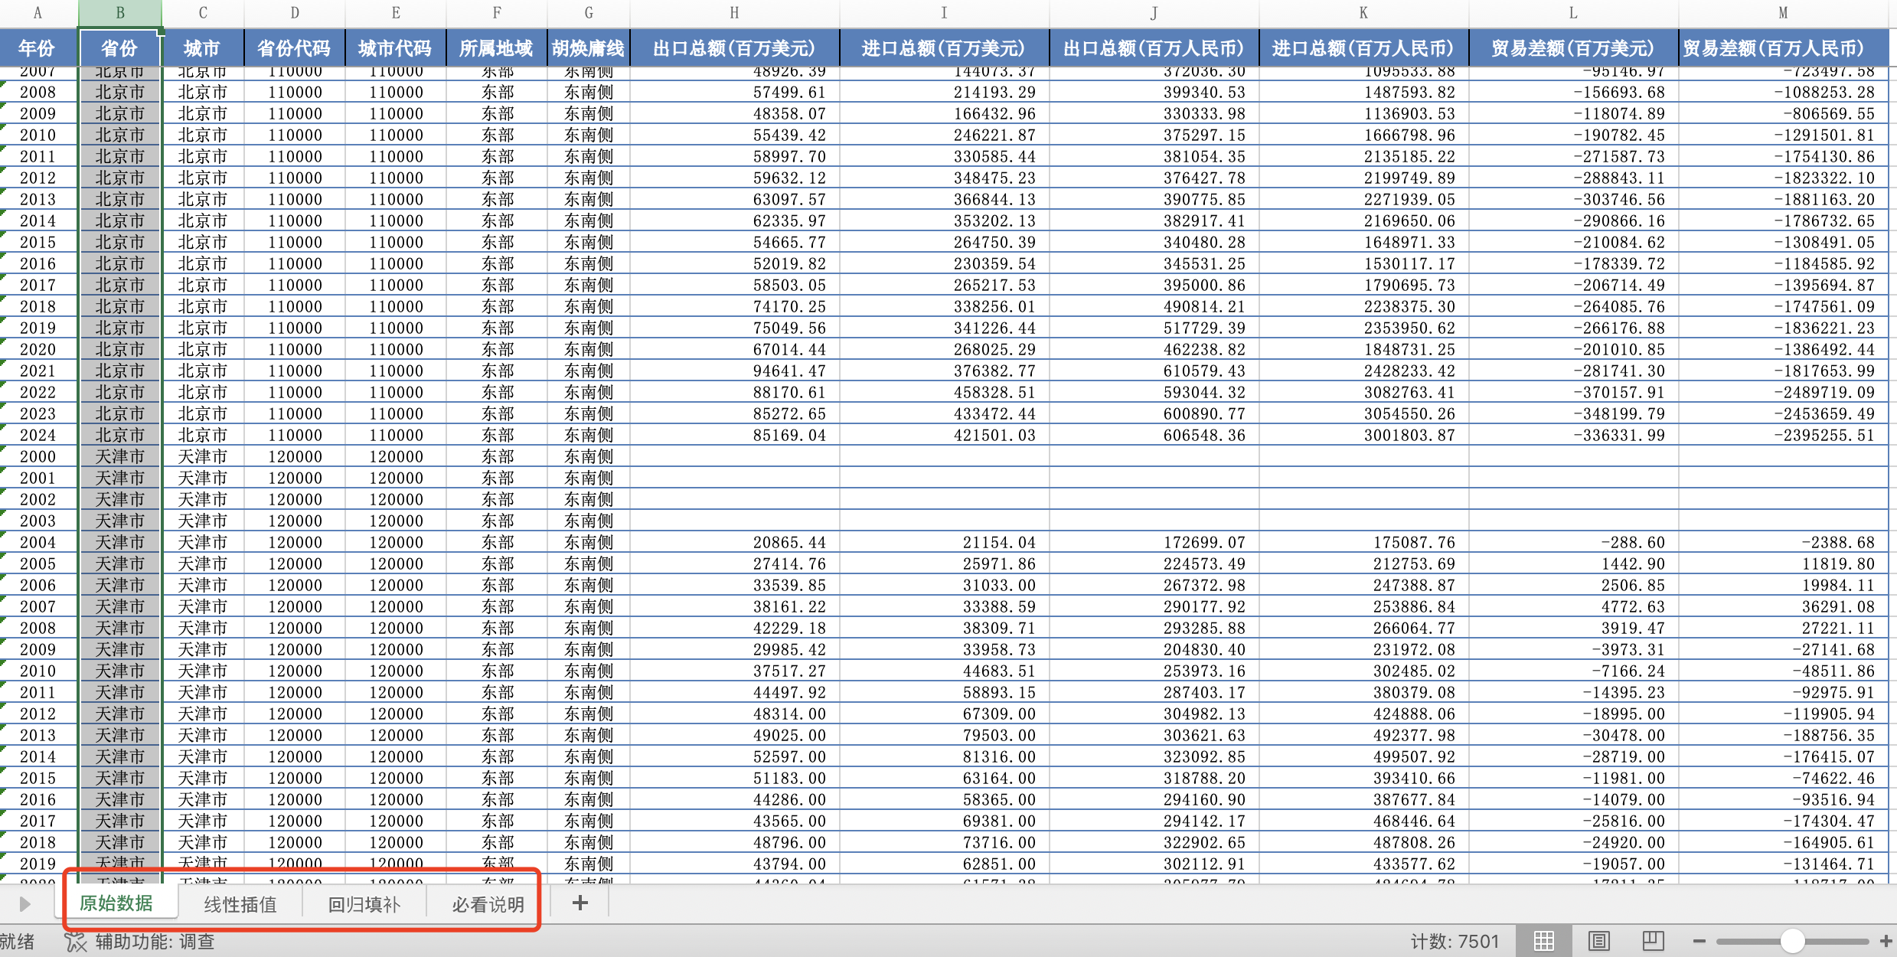
Task: Select column H header
Action: pos(734,13)
